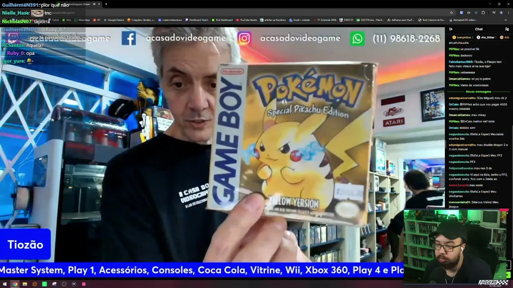Click the chat message 'se possível 5k'
This screenshot has height=288, width=513.
(x=470, y=49)
